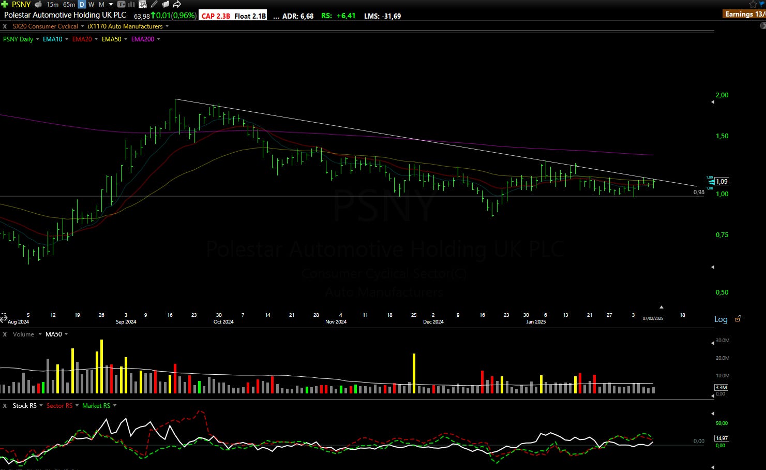The width and height of the screenshot is (766, 470).
Task: Click the price axis arrow below 0,75
Action: 713,267
